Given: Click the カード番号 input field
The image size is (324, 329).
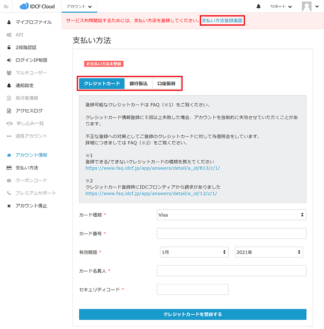Looking at the screenshot, I should pos(231,233).
